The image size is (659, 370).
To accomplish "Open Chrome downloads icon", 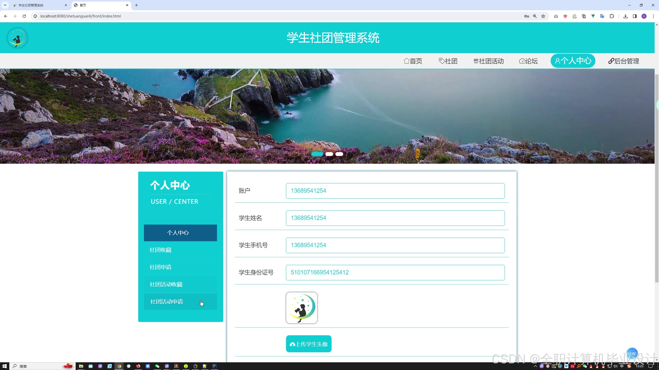I will tap(625, 16).
